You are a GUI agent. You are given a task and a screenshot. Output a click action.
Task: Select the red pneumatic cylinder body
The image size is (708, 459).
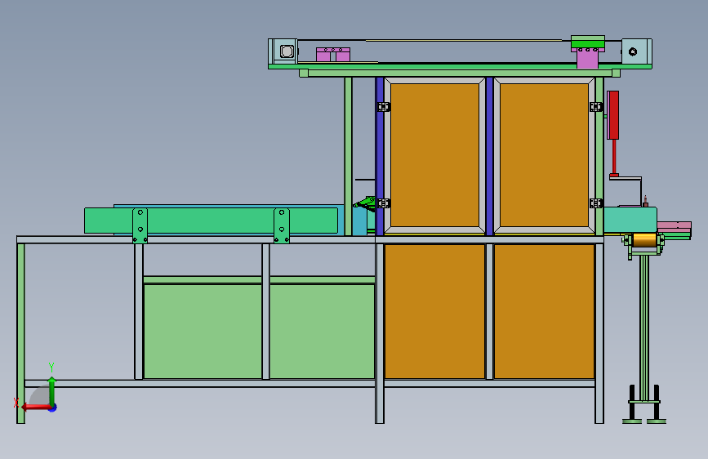612,115
